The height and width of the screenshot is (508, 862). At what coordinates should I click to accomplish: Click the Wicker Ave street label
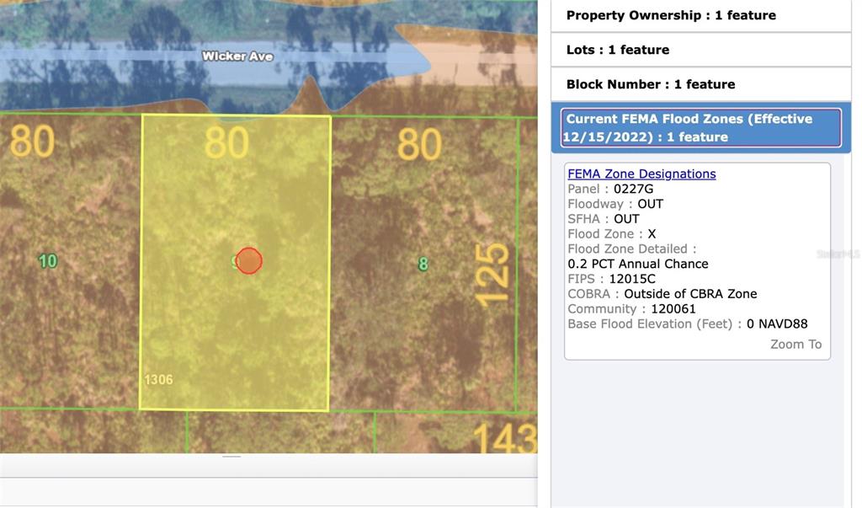[x=237, y=56]
